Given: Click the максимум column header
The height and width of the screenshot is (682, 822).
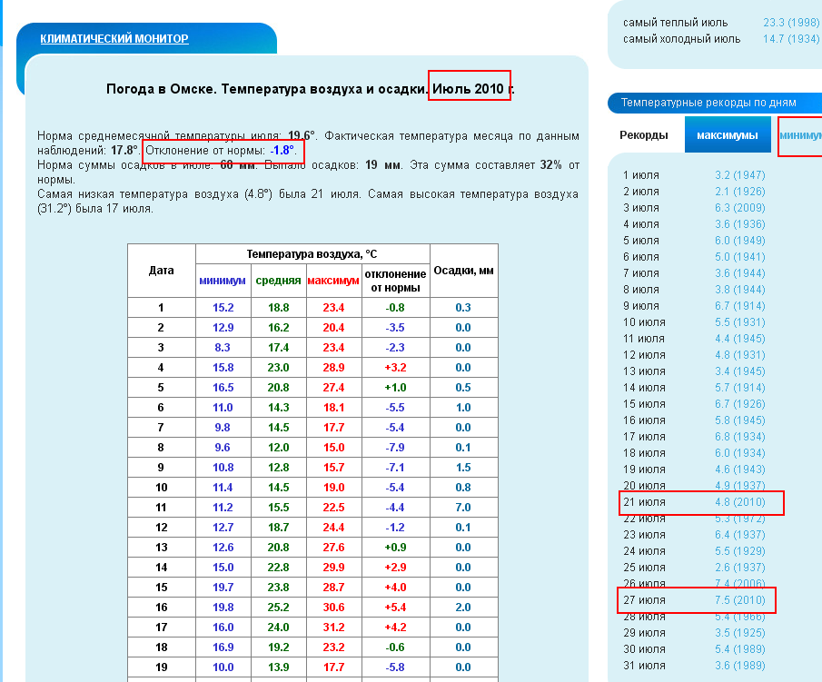Looking at the screenshot, I should pos(333,281).
